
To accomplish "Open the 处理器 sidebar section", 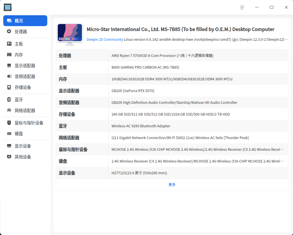I will point(25,32).
